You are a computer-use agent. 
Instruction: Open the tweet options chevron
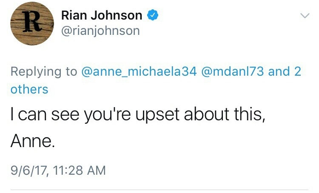pos(304,16)
